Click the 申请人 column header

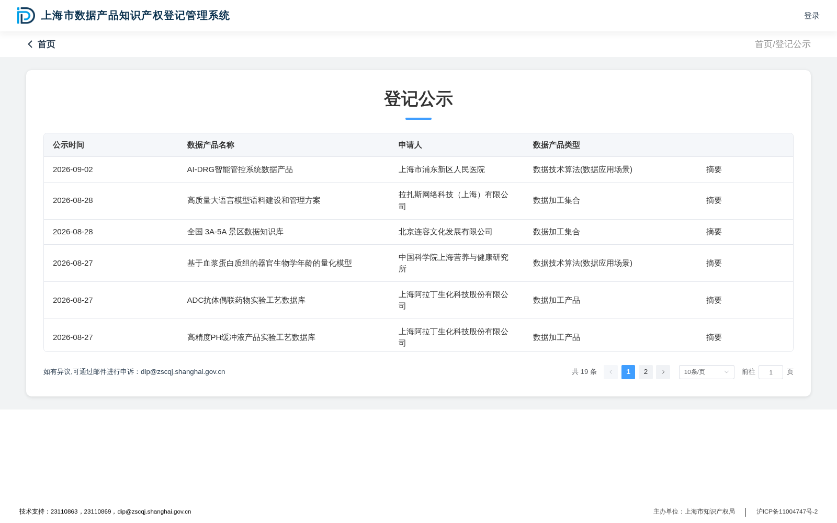(410, 145)
